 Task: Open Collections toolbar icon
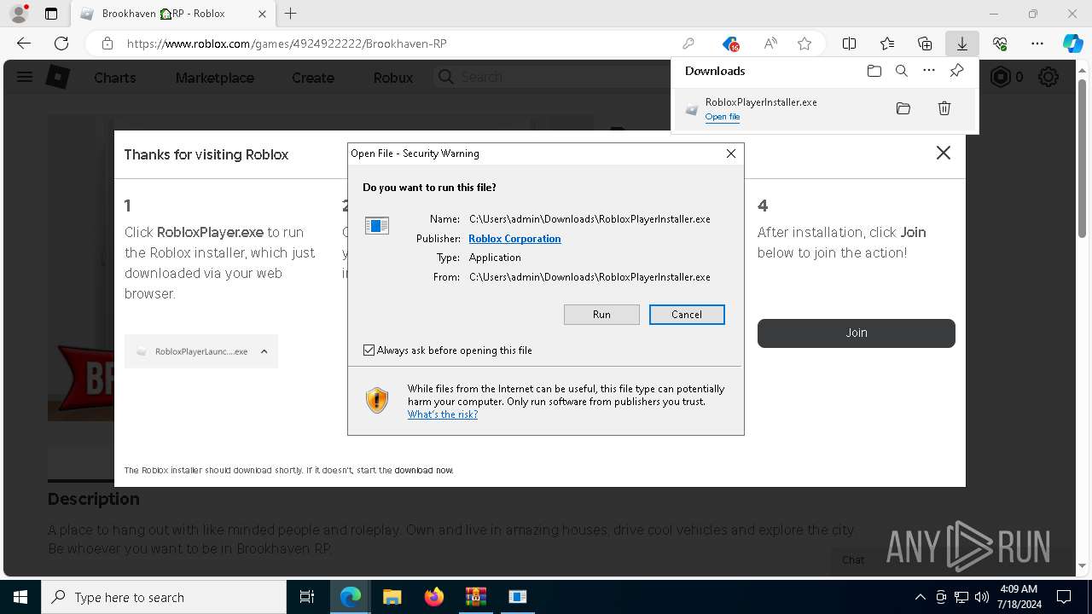tap(925, 43)
